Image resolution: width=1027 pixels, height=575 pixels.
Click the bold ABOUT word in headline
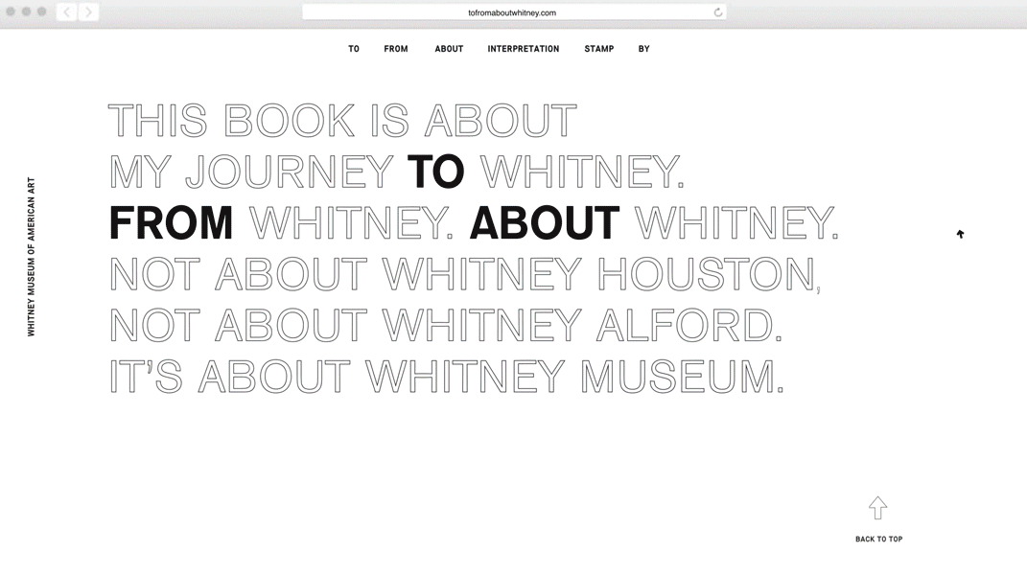[545, 222]
